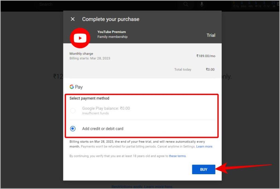The width and height of the screenshot is (280, 189).
Task: Click the search magnifier icon in background
Action: [186, 4]
